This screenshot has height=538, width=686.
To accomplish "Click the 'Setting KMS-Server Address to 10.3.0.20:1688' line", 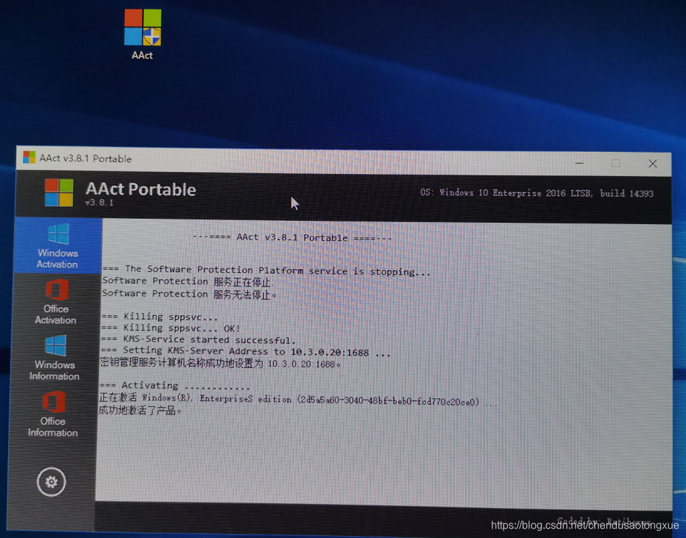I will point(245,351).
